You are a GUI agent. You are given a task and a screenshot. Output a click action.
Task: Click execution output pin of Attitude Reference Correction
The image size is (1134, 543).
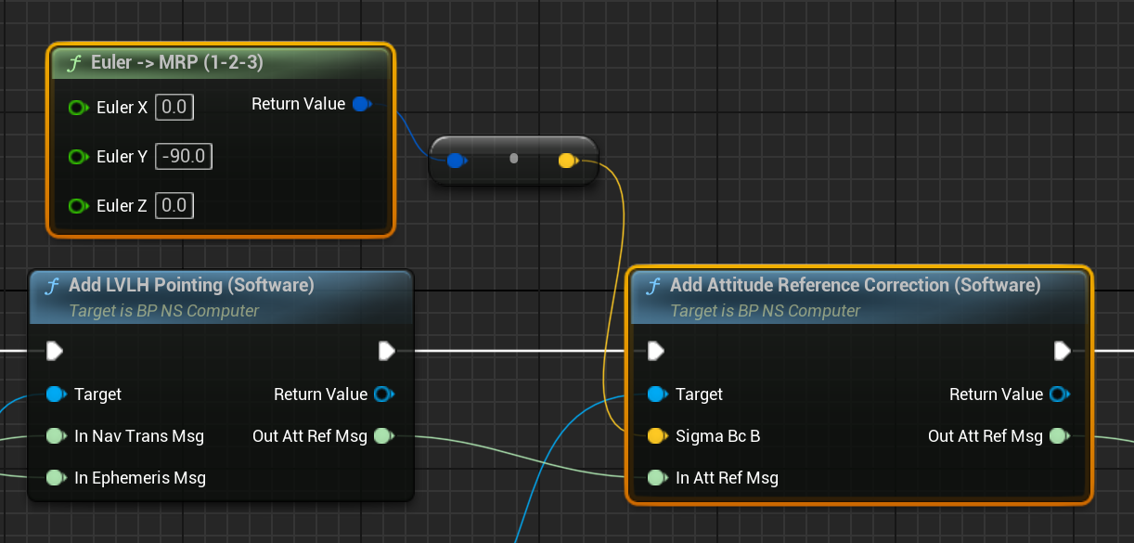1063,351
